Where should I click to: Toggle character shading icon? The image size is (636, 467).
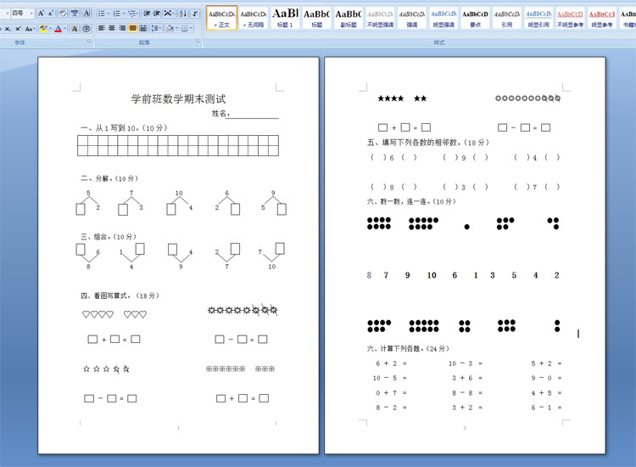[x=75, y=29]
